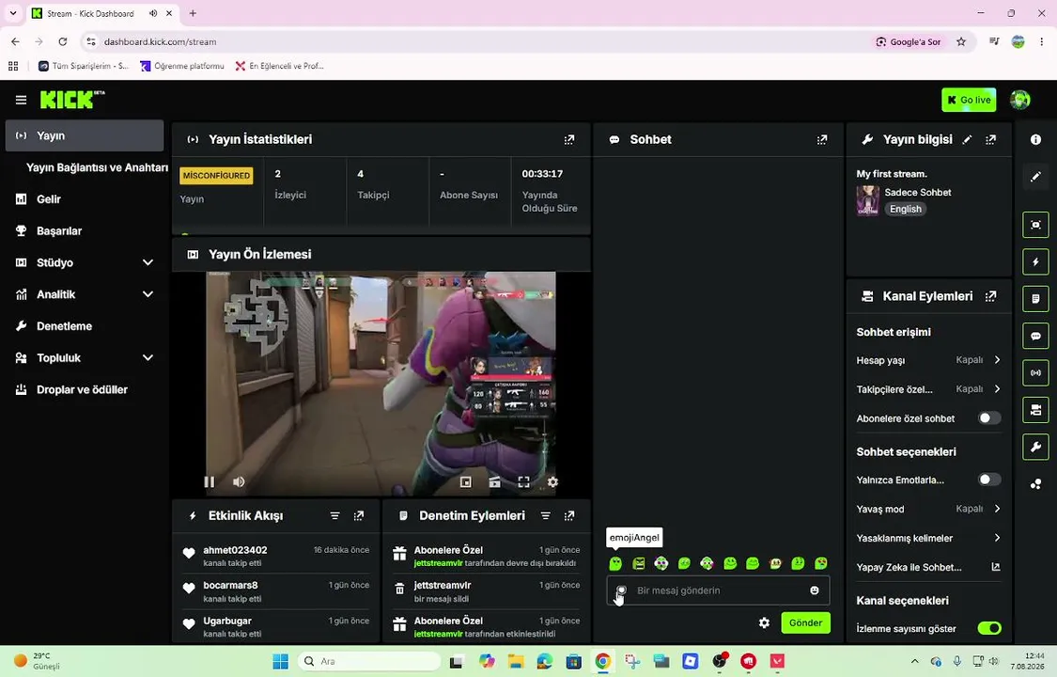1057x677 pixels.
Task: Open the Windows Start menu
Action: (280, 662)
